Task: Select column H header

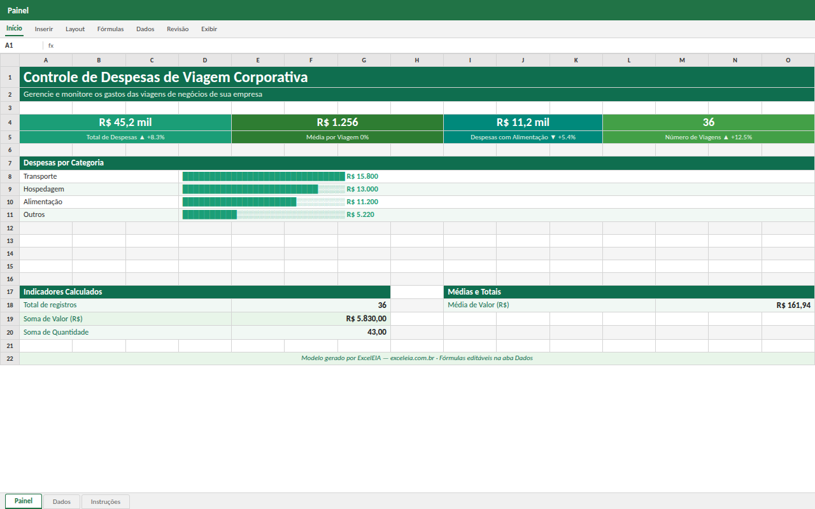Action: point(417,60)
